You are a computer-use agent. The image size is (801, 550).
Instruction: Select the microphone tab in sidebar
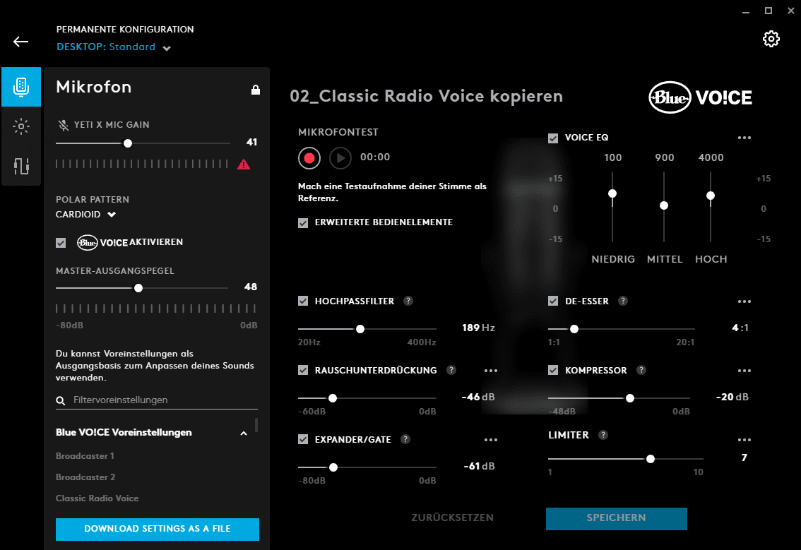21,87
